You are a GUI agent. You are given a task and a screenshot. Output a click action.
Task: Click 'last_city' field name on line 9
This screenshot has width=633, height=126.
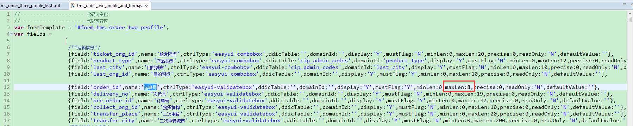(107, 67)
